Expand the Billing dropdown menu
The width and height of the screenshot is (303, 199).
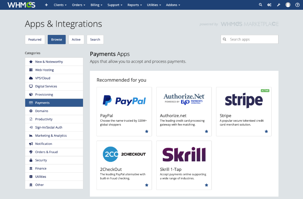(96, 5)
